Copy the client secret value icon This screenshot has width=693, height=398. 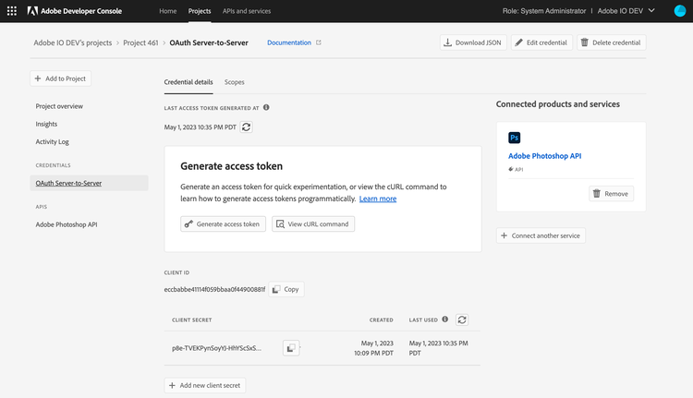(x=291, y=348)
